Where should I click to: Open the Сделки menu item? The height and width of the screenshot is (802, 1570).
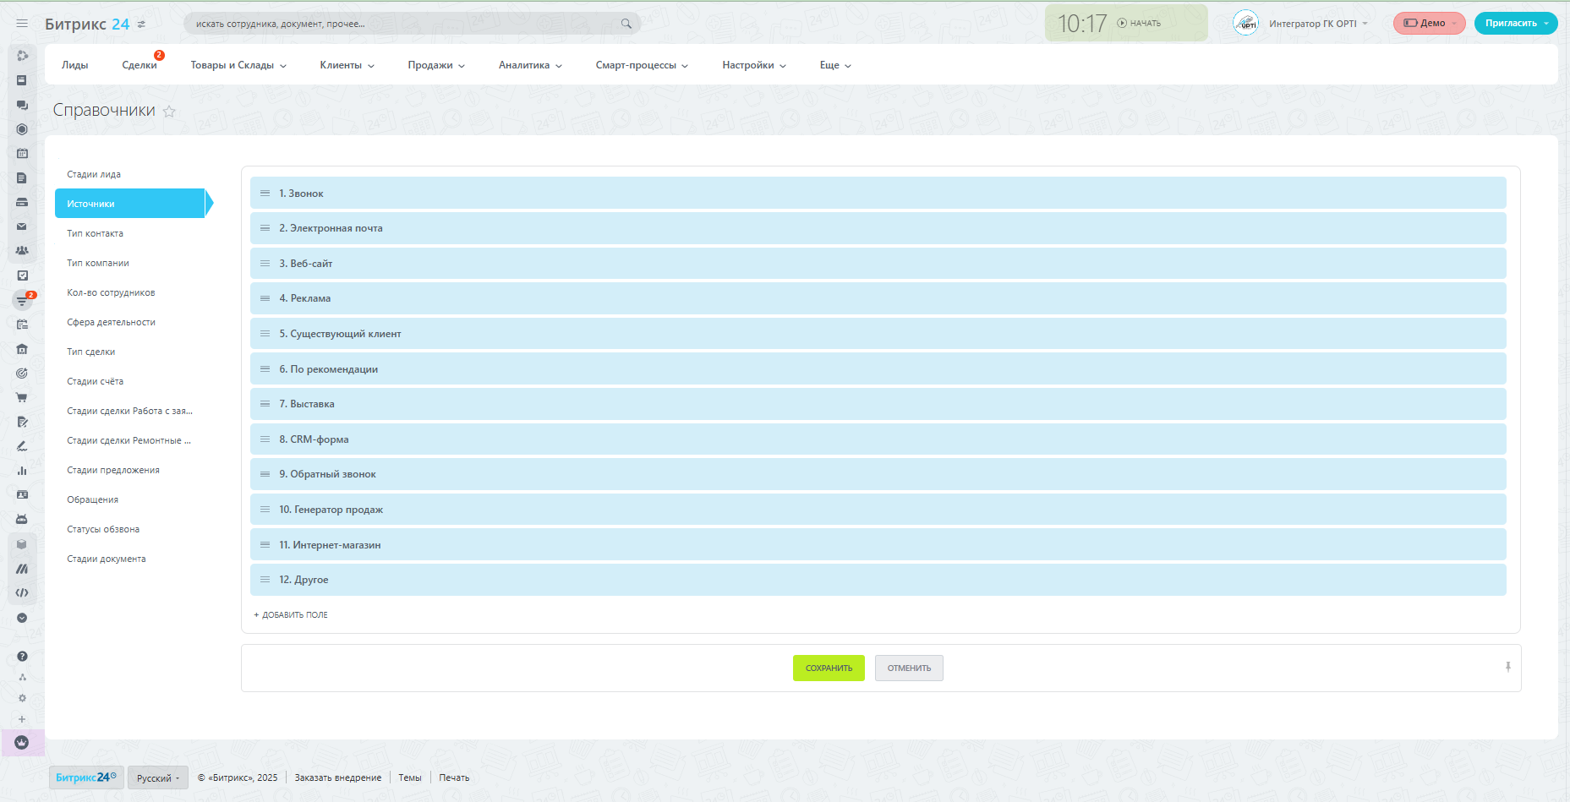[139, 65]
